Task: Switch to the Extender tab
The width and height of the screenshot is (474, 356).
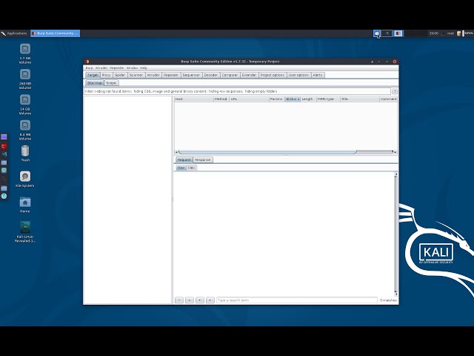Action: click(249, 75)
